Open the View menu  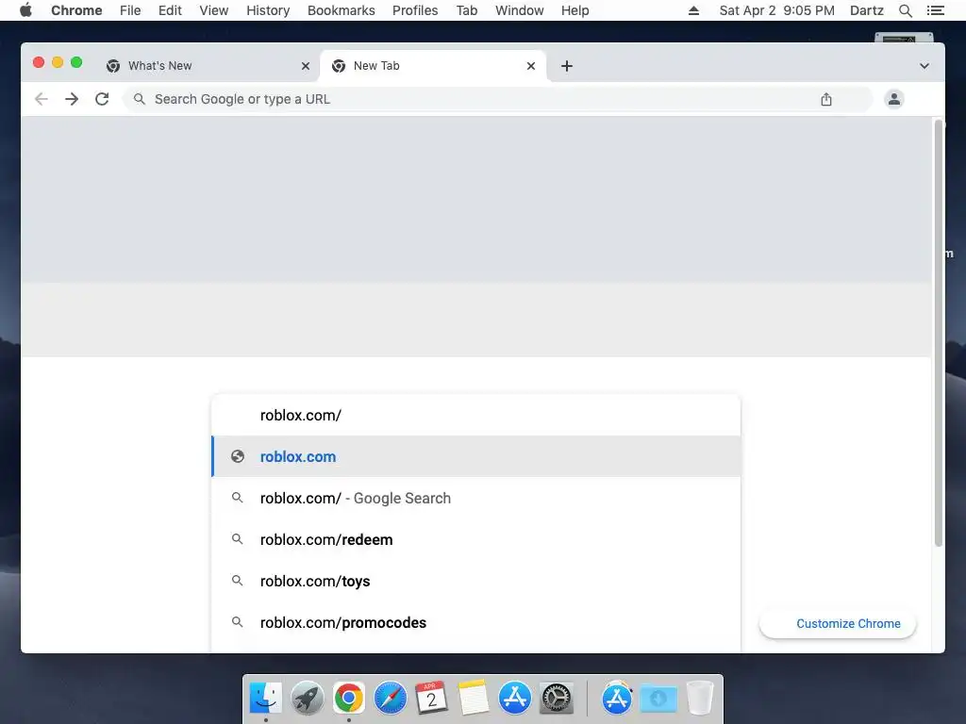214,10
